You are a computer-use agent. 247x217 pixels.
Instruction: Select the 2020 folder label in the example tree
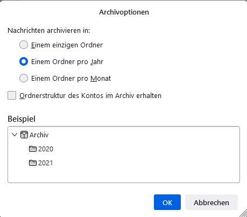pos(46,149)
